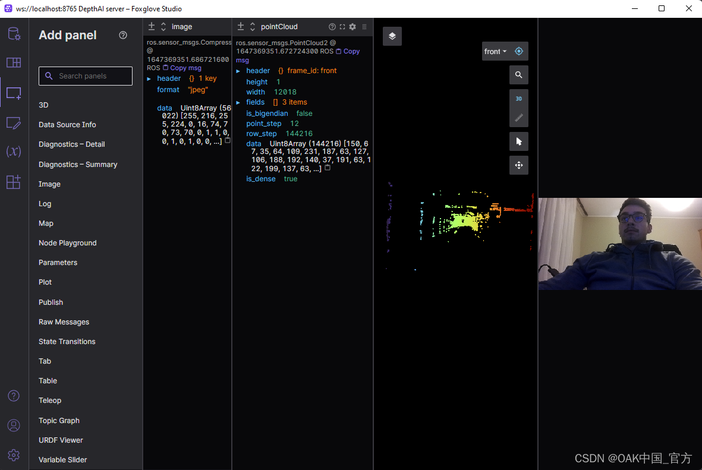
Task: Toggle fullscreen on the pointCloud panel
Action: 342,27
